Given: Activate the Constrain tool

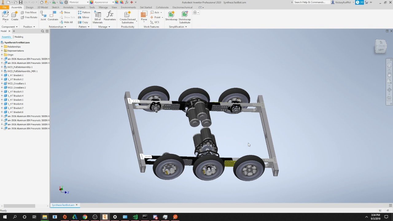Looking at the screenshot, I should coord(53,16).
